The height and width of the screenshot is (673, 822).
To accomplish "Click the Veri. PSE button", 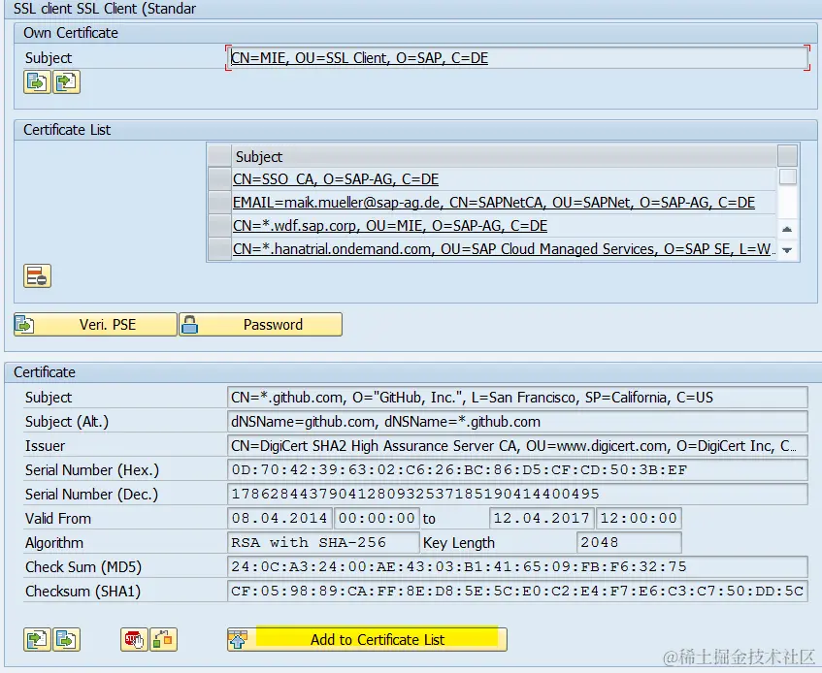I will click(x=95, y=325).
